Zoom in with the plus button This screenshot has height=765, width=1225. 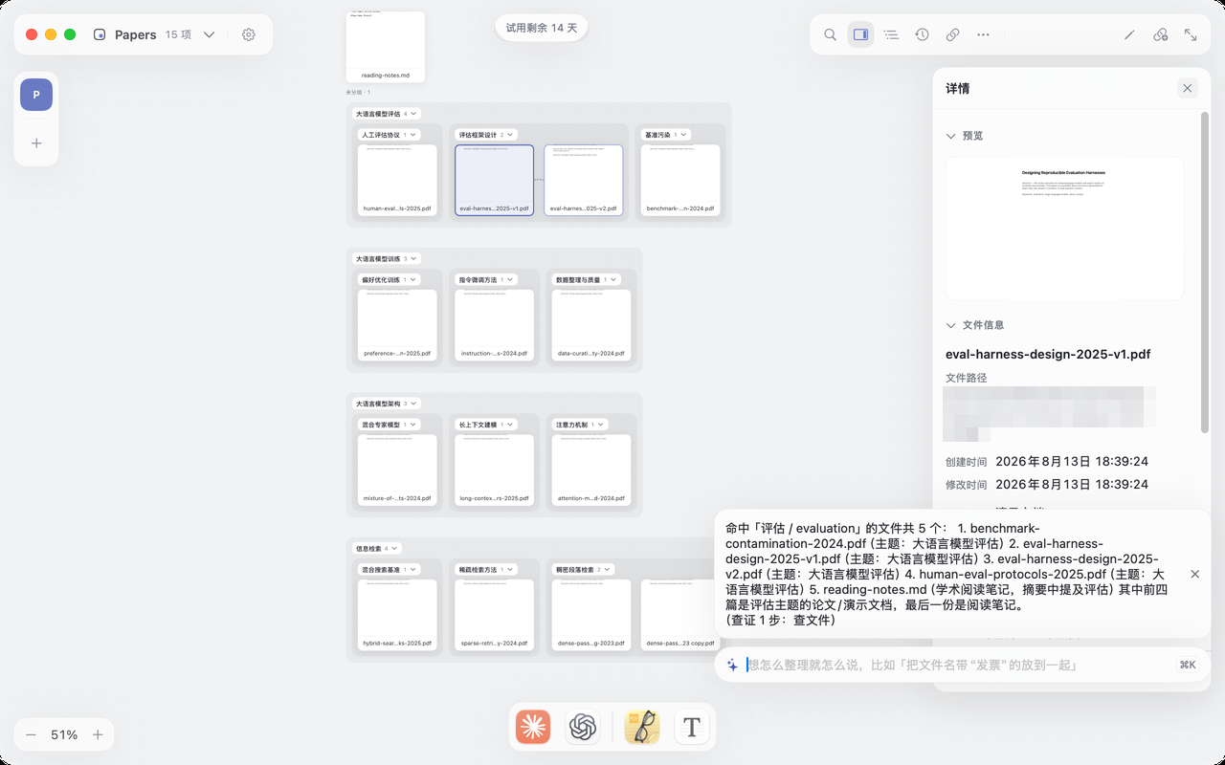(x=98, y=734)
